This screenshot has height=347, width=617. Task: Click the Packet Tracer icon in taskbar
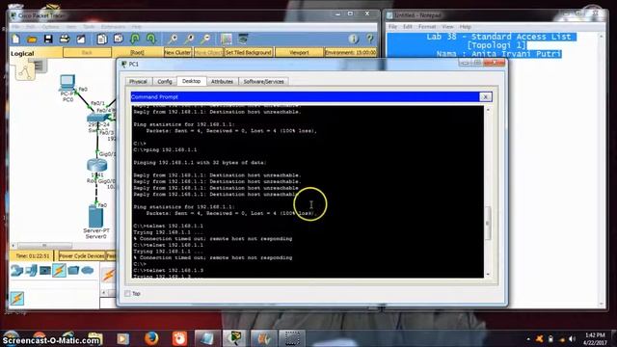click(234, 338)
